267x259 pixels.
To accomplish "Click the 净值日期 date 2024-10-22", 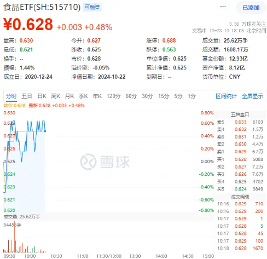I will click(112, 77).
